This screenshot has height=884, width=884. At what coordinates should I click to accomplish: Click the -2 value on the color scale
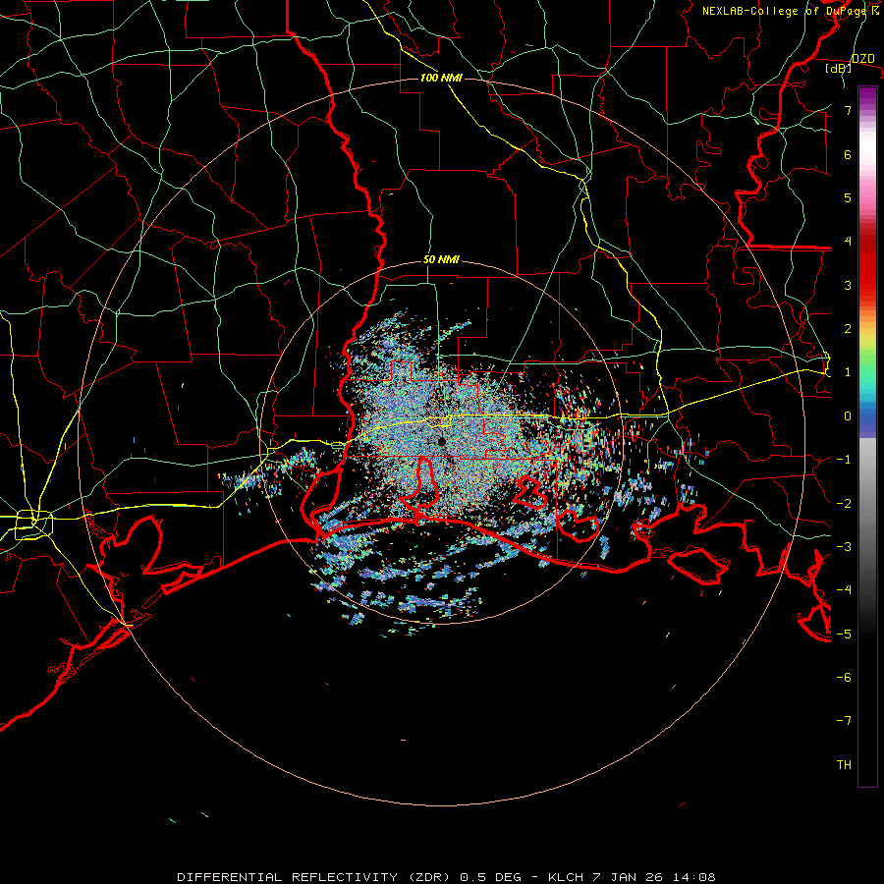(844, 504)
